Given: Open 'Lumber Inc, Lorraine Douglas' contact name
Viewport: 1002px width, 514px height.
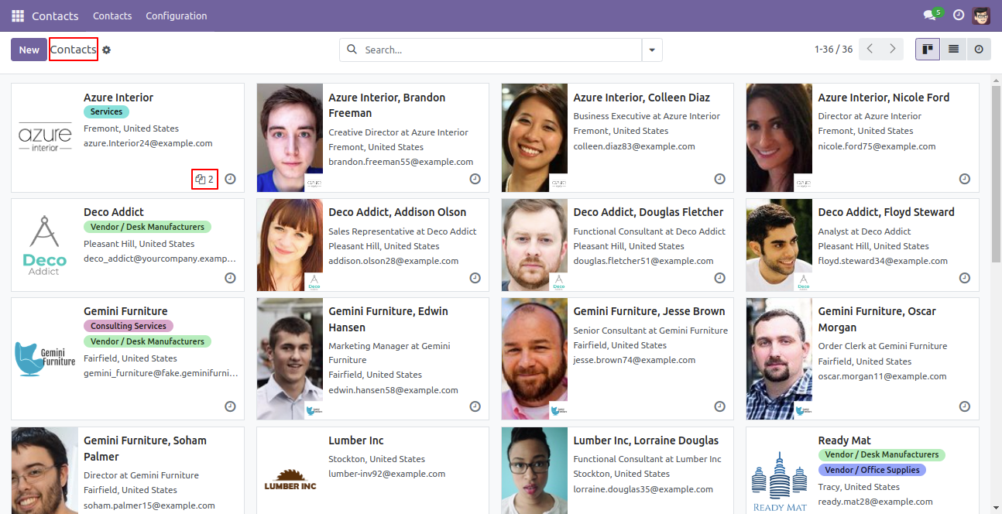Looking at the screenshot, I should click(646, 440).
